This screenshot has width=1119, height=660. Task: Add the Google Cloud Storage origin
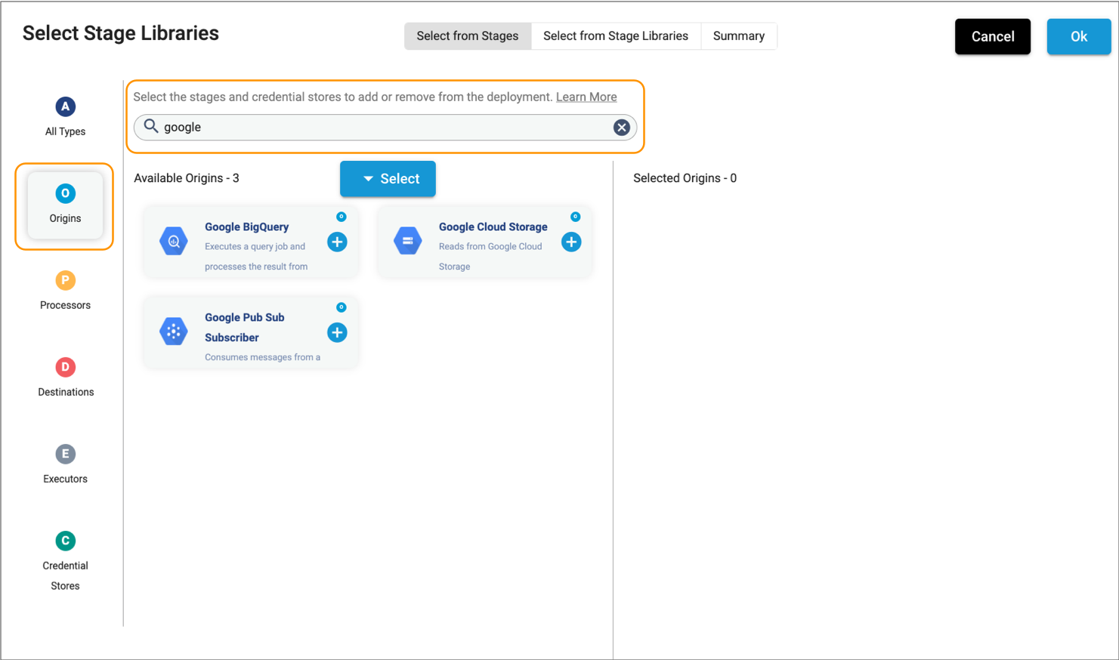click(571, 242)
